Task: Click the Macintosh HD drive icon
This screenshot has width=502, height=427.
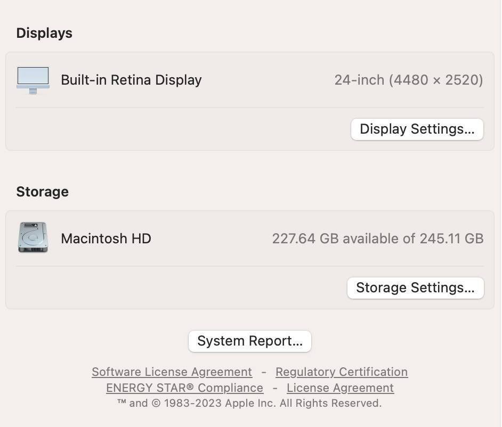Action: tap(33, 237)
